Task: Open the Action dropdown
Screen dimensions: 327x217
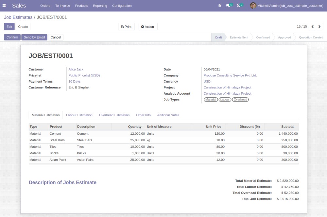Action: tap(148, 27)
